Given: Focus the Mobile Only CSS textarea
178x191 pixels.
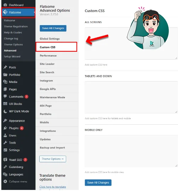Looking at the screenshot, I should 131,151.
